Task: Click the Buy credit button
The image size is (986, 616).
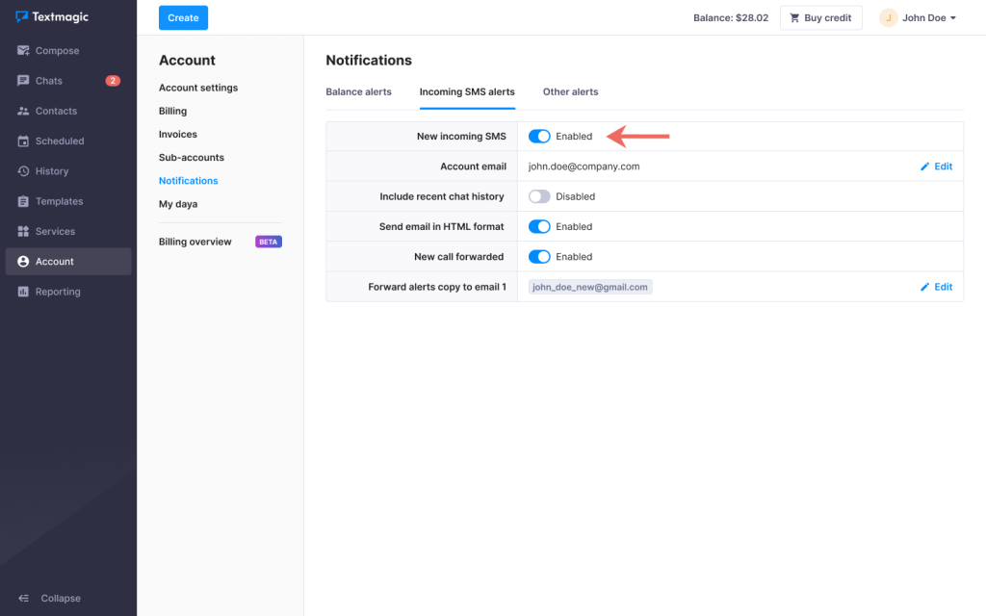Action: coord(820,17)
